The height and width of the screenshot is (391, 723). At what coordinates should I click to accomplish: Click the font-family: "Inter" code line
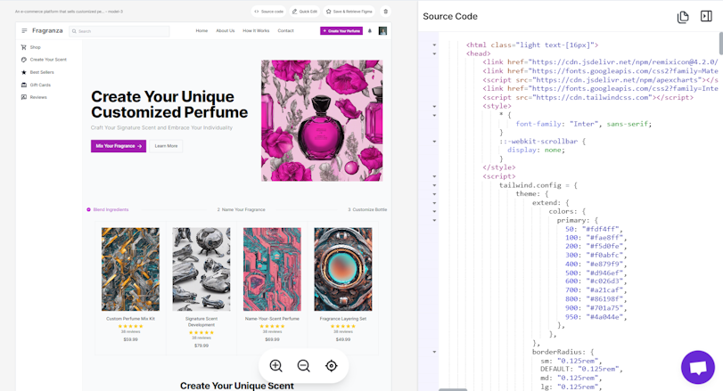pos(583,124)
